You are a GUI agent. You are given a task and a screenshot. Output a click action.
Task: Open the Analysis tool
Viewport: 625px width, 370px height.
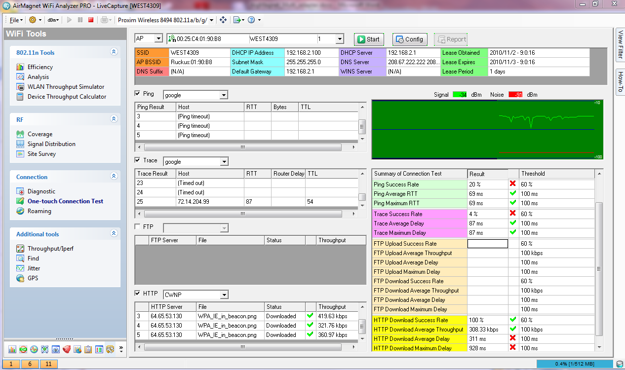(38, 77)
